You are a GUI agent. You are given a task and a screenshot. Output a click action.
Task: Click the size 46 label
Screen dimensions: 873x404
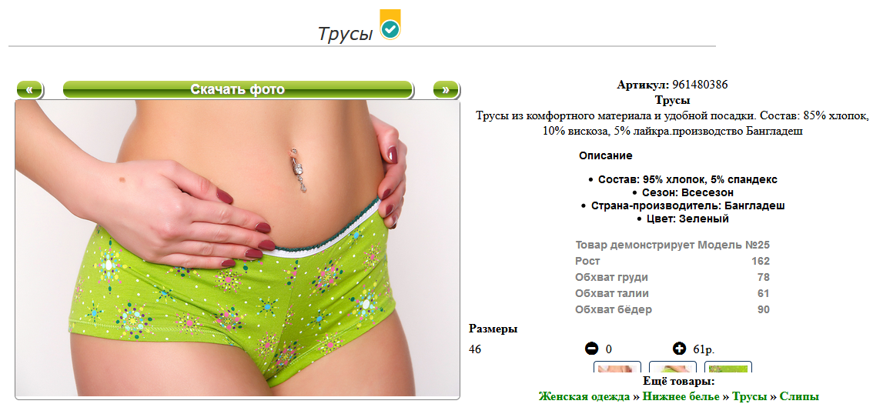coord(475,349)
